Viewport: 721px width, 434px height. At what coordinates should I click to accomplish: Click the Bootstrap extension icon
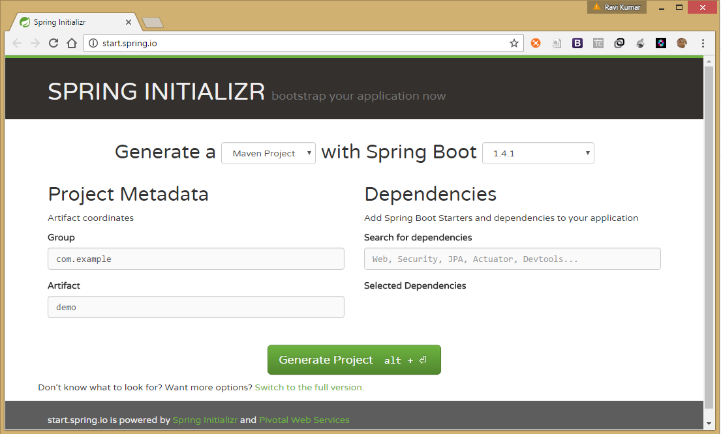point(577,43)
